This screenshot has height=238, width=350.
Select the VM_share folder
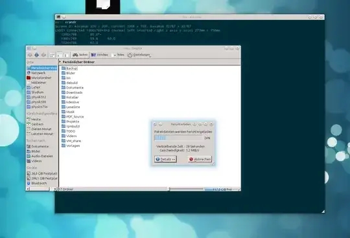71,141
